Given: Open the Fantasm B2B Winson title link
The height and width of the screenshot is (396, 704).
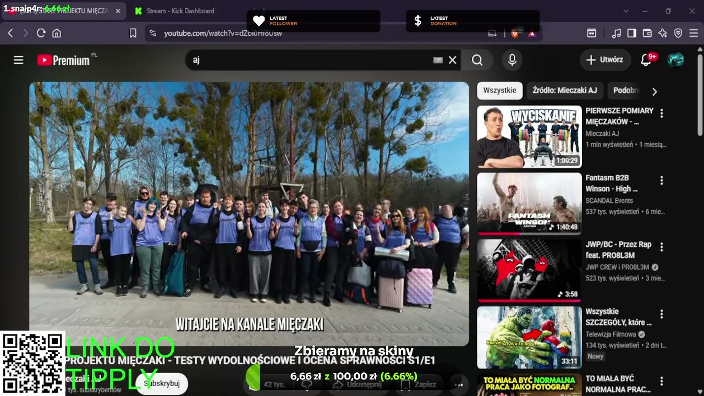Looking at the screenshot, I should tap(612, 183).
